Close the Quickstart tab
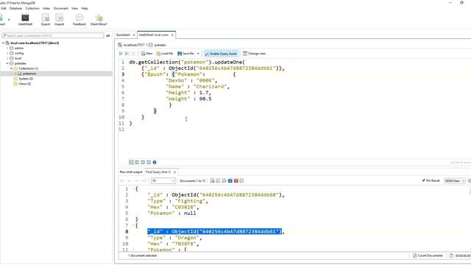The image size is (471, 265). tap(134, 35)
